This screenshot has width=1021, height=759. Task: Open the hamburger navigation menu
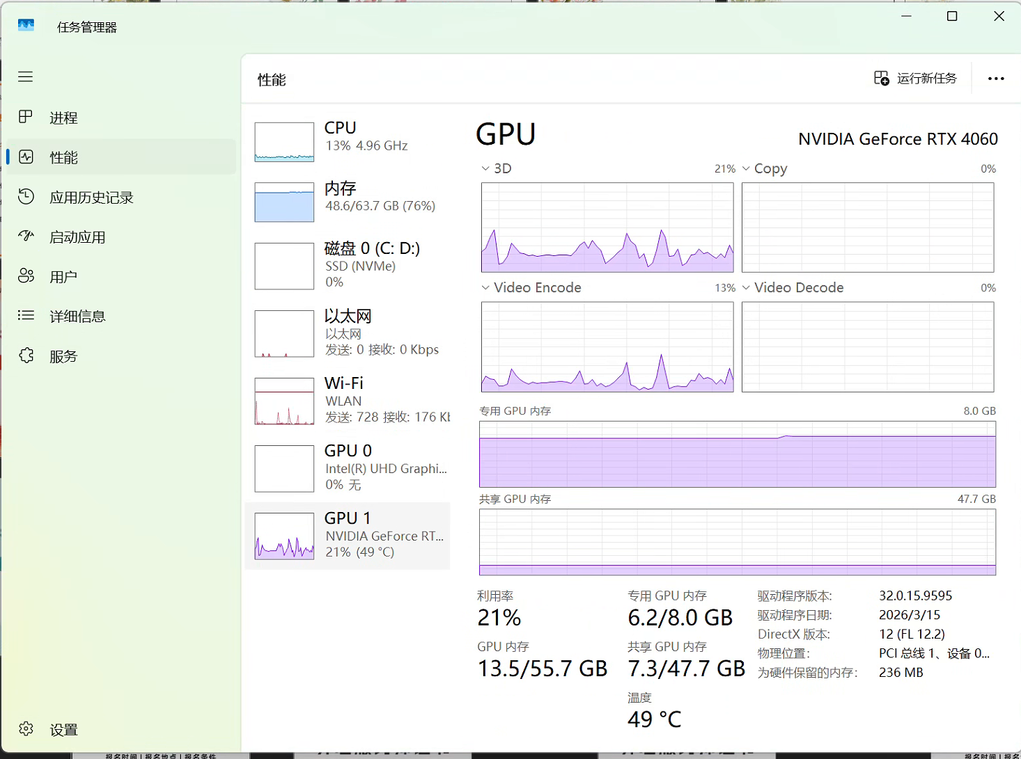[26, 77]
